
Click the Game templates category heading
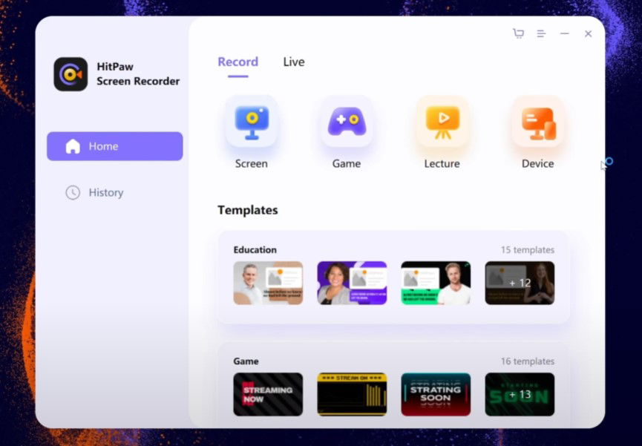pyautogui.click(x=246, y=361)
